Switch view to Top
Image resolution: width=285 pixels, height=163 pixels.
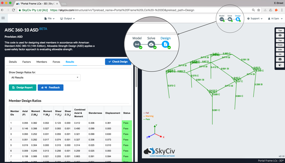[280, 40]
